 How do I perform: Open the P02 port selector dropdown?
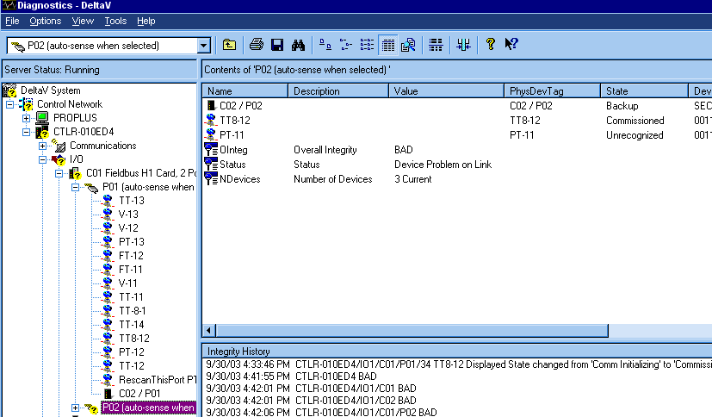point(204,46)
